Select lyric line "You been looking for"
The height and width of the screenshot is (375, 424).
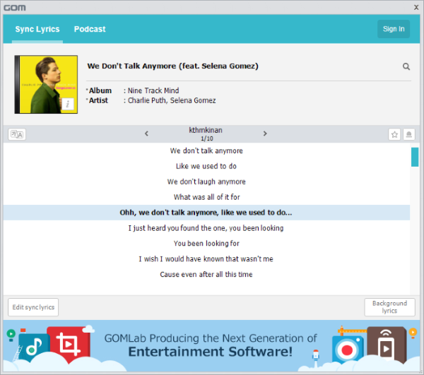[206, 244]
